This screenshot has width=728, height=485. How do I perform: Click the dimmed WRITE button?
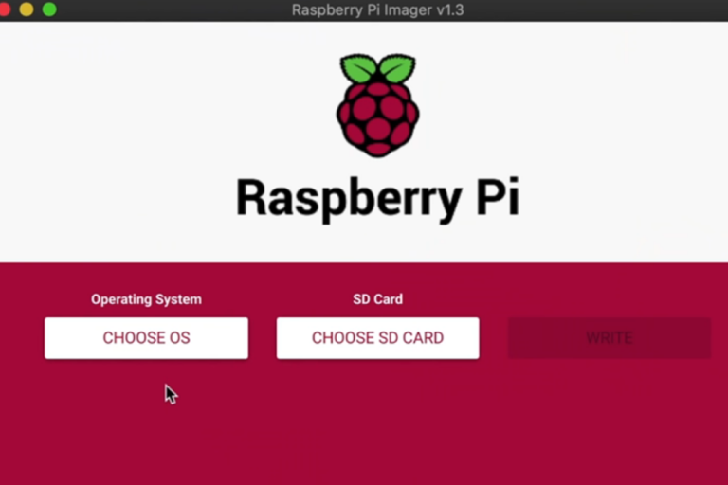click(610, 338)
